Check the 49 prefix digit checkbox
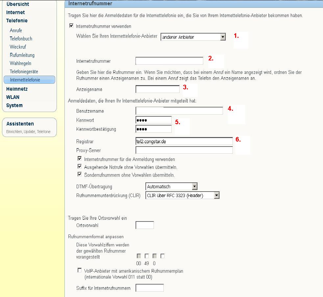The height and width of the screenshot is (297, 323). click(147, 256)
